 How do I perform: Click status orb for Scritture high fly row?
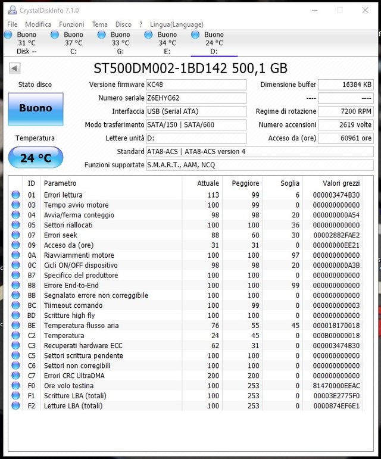click(15, 316)
